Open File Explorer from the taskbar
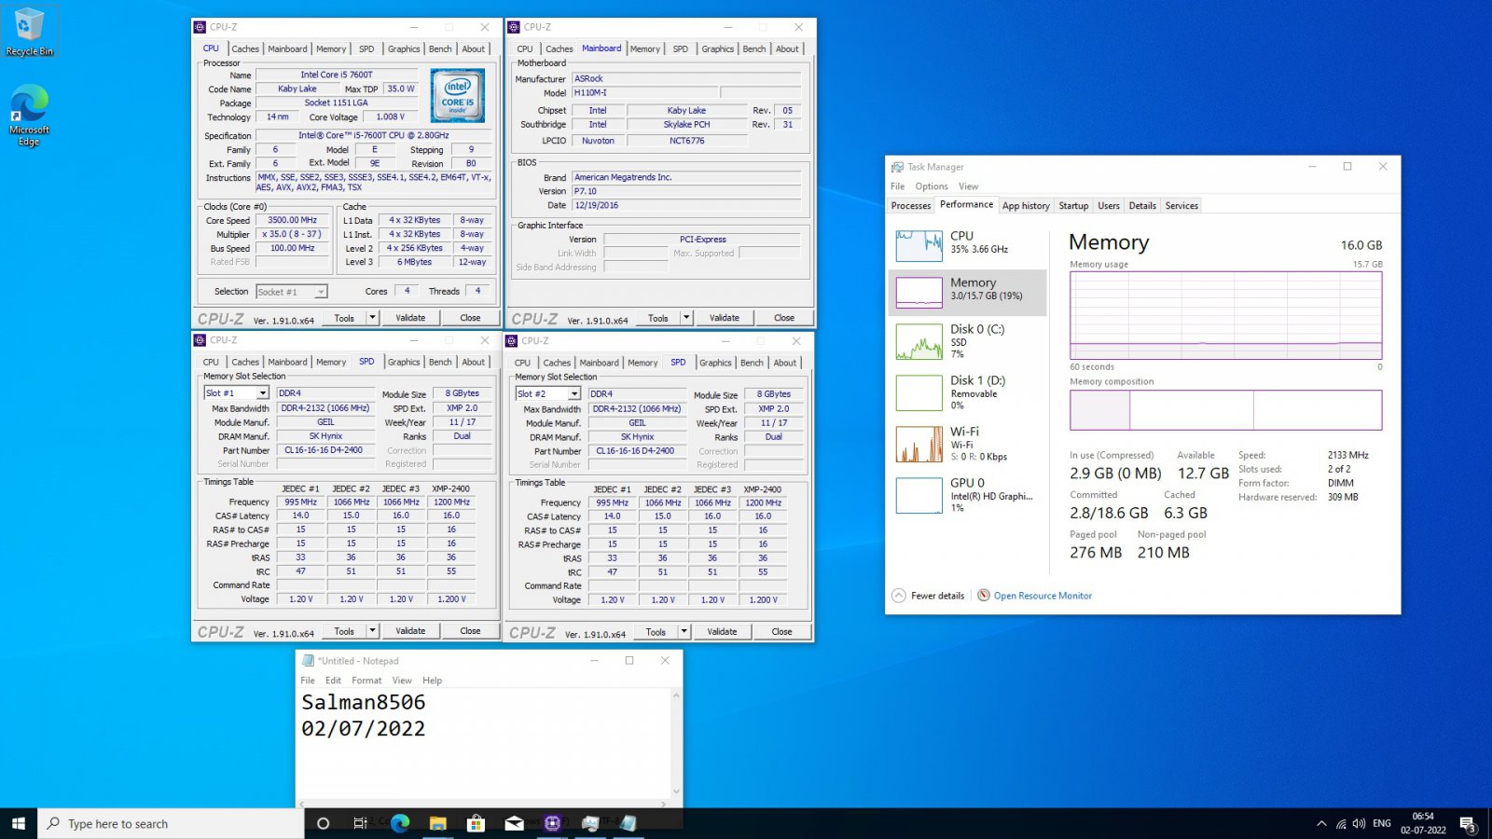Image resolution: width=1492 pixels, height=839 pixels. pyautogui.click(x=437, y=823)
